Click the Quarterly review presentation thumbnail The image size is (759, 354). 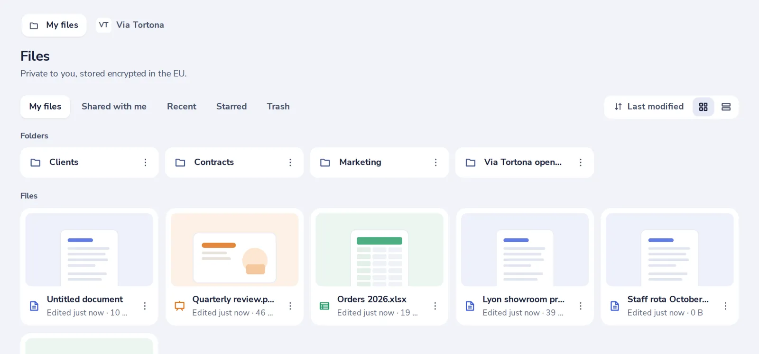[x=234, y=250]
